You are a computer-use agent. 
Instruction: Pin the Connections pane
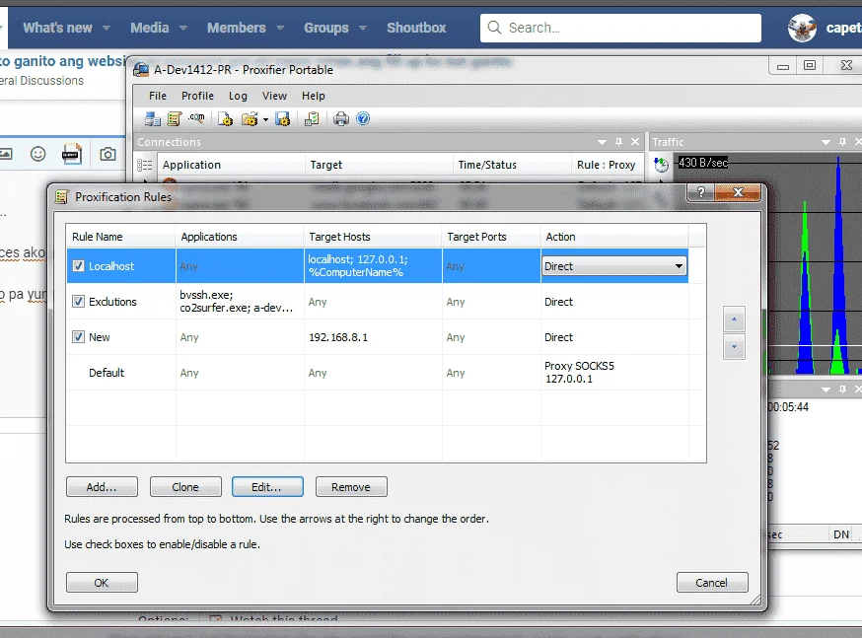[619, 142]
